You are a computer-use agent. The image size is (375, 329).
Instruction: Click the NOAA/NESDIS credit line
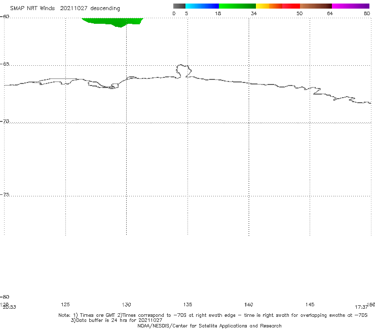coord(209,325)
